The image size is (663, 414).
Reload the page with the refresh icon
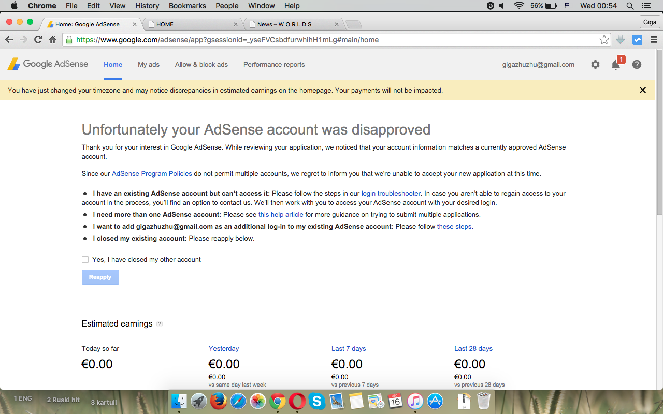click(x=38, y=40)
